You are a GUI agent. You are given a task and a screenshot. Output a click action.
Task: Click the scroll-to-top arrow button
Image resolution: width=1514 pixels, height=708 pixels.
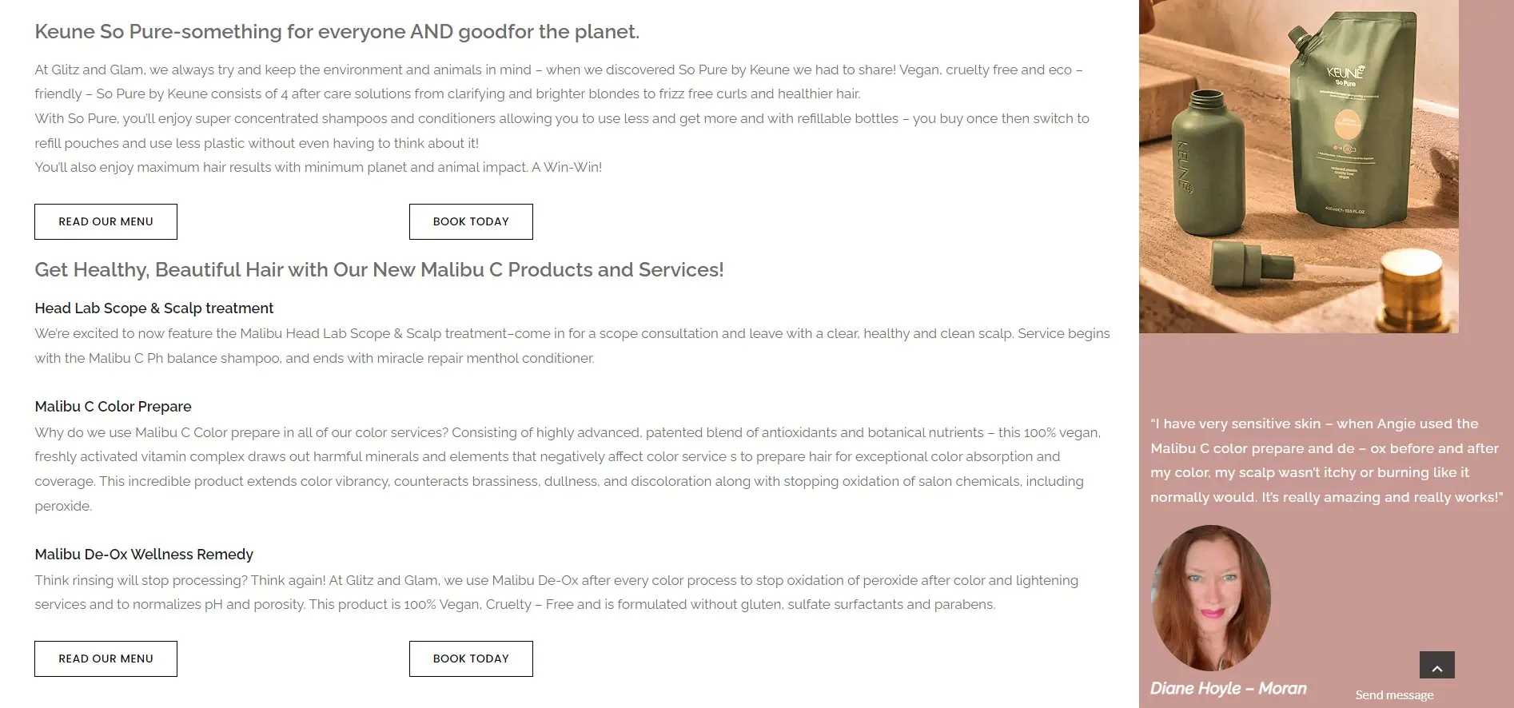click(x=1436, y=666)
